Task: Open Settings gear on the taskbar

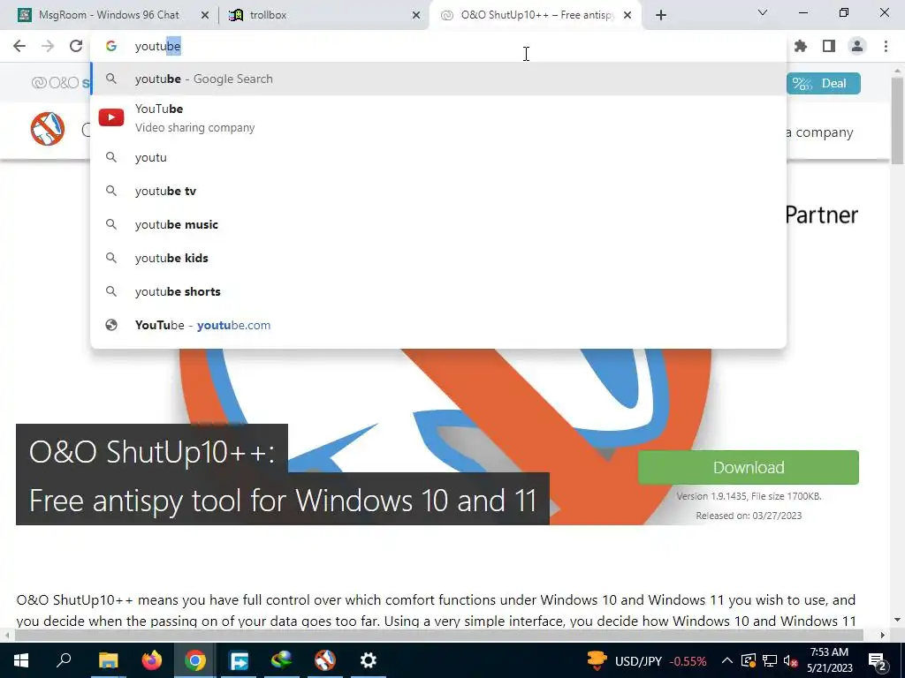Action: pos(369,660)
